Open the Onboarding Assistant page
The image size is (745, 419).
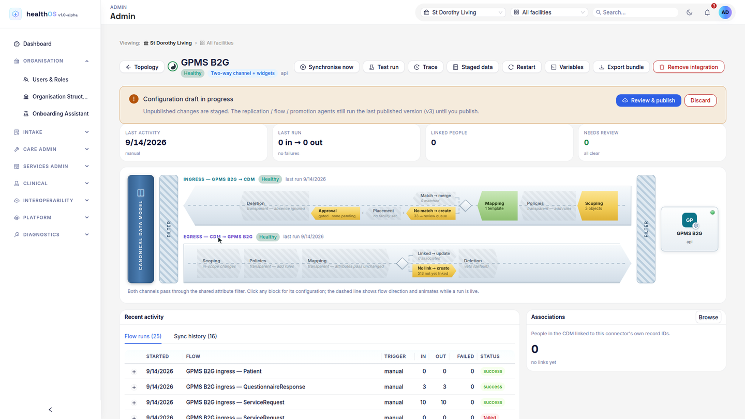[55, 114]
